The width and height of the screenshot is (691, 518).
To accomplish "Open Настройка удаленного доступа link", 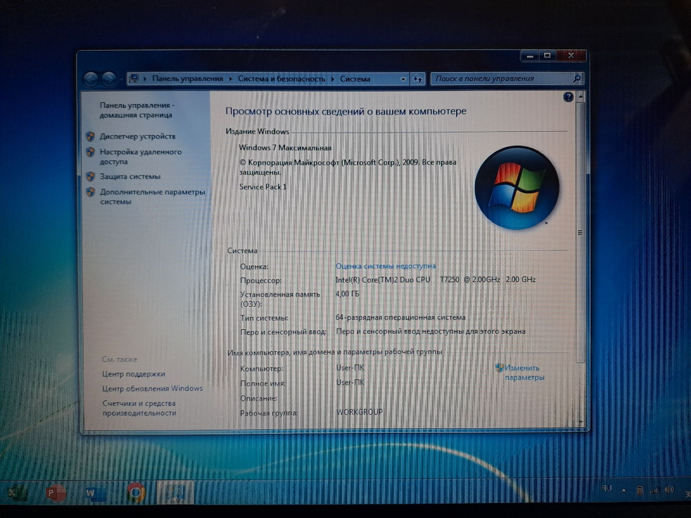I will pos(141,157).
